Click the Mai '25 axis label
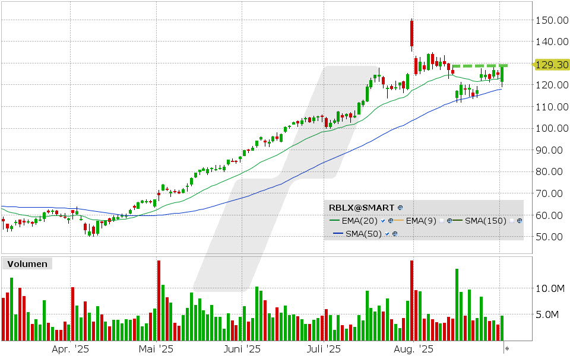Screen dimensions: 570x356 point(156,349)
